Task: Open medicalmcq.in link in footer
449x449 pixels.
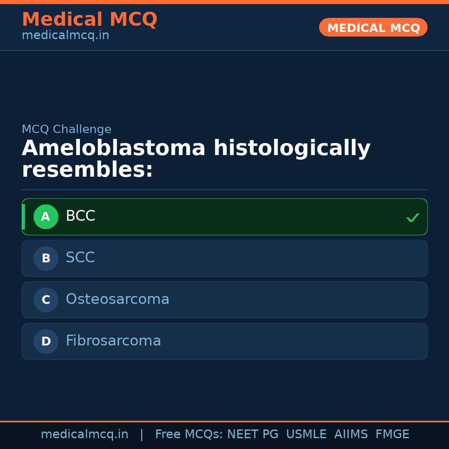Action: pyautogui.click(x=84, y=434)
